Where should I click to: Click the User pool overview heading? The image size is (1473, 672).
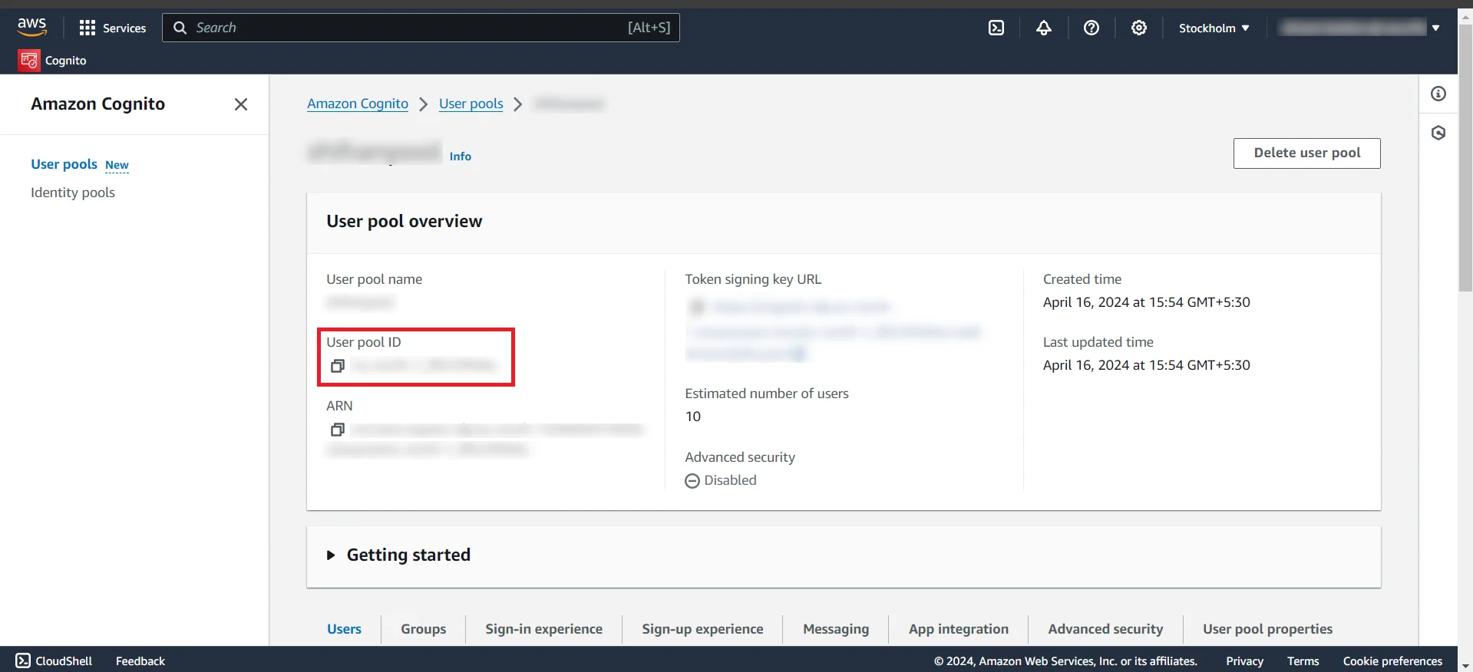point(405,221)
